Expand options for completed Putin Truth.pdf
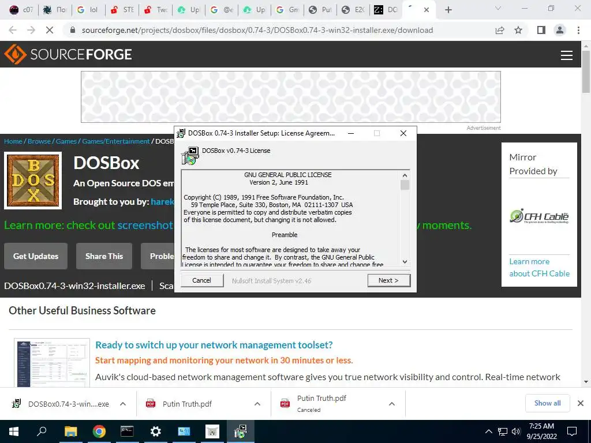The height and width of the screenshot is (443, 591). 257,404
